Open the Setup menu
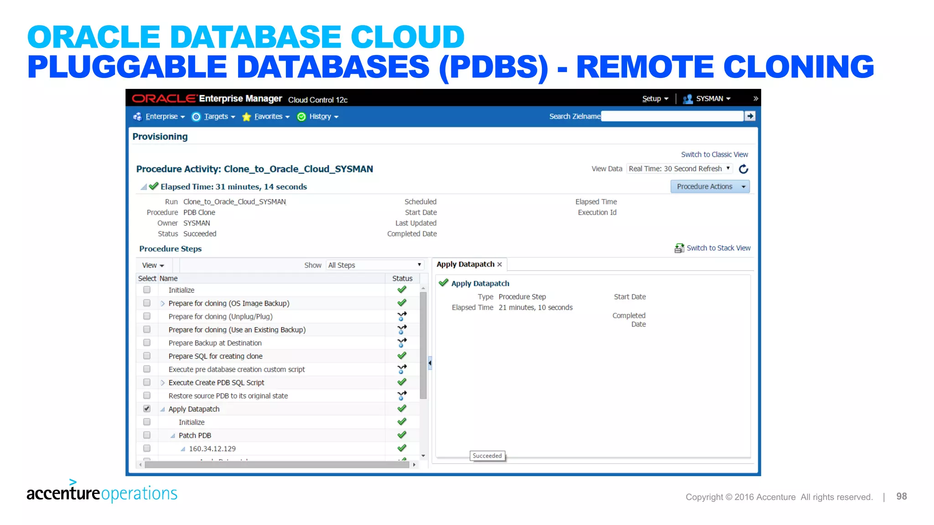The height and width of the screenshot is (525, 934). click(x=655, y=99)
